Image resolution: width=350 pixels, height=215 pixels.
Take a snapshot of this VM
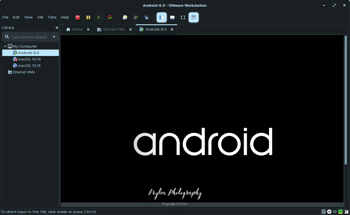125,17
